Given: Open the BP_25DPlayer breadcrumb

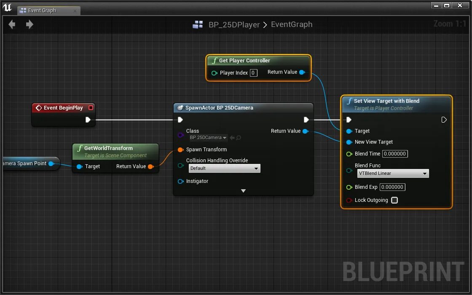Looking at the screenshot, I should click(x=234, y=25).
